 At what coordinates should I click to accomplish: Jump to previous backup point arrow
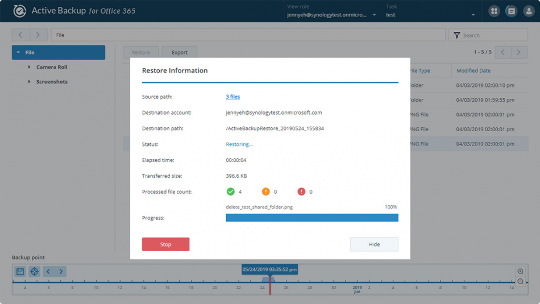pos(48,271)
